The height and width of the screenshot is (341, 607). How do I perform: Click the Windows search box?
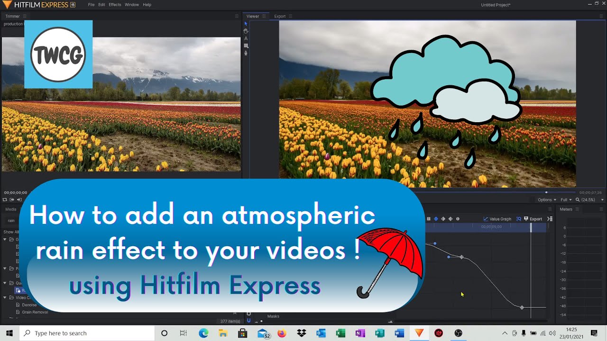pyautogui.click(x=87, y=333)
